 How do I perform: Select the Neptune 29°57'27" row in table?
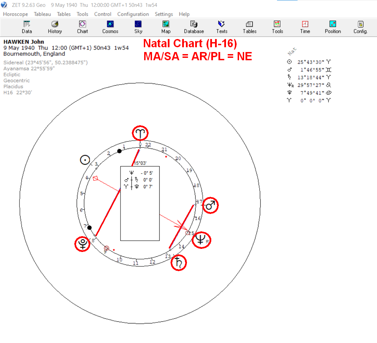[x=309, y=85]
